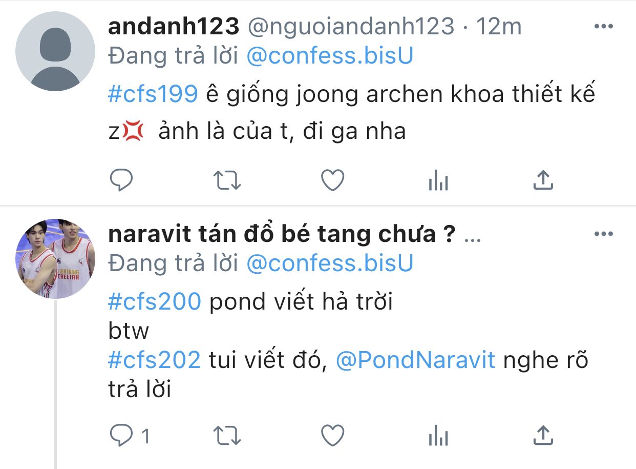Viewport: 636px width, 469px height.
Task: Like the #cfs199 tweet by andanh123
Action: tap(332, 180)
